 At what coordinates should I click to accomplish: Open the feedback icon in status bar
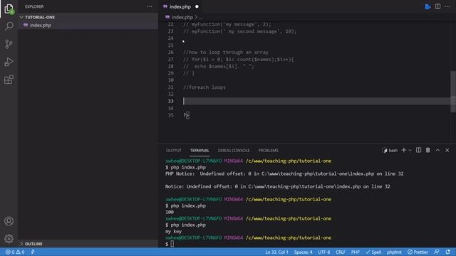pos(437,252)
